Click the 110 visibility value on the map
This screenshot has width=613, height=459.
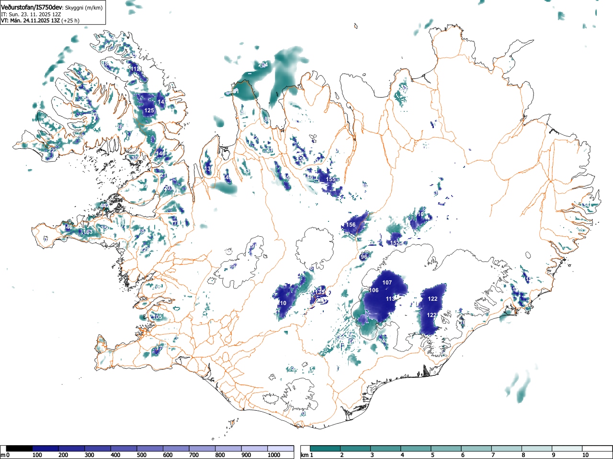tap(282, 303)
